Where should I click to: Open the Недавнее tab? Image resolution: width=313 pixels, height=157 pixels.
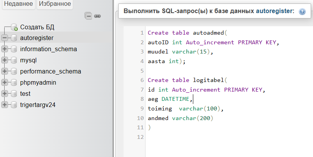pyautogui.click(x=18, y=4)
